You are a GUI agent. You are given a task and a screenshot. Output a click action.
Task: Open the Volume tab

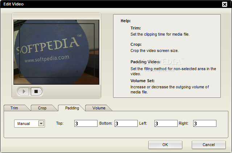pyautogui.click(x=99, y=108)
